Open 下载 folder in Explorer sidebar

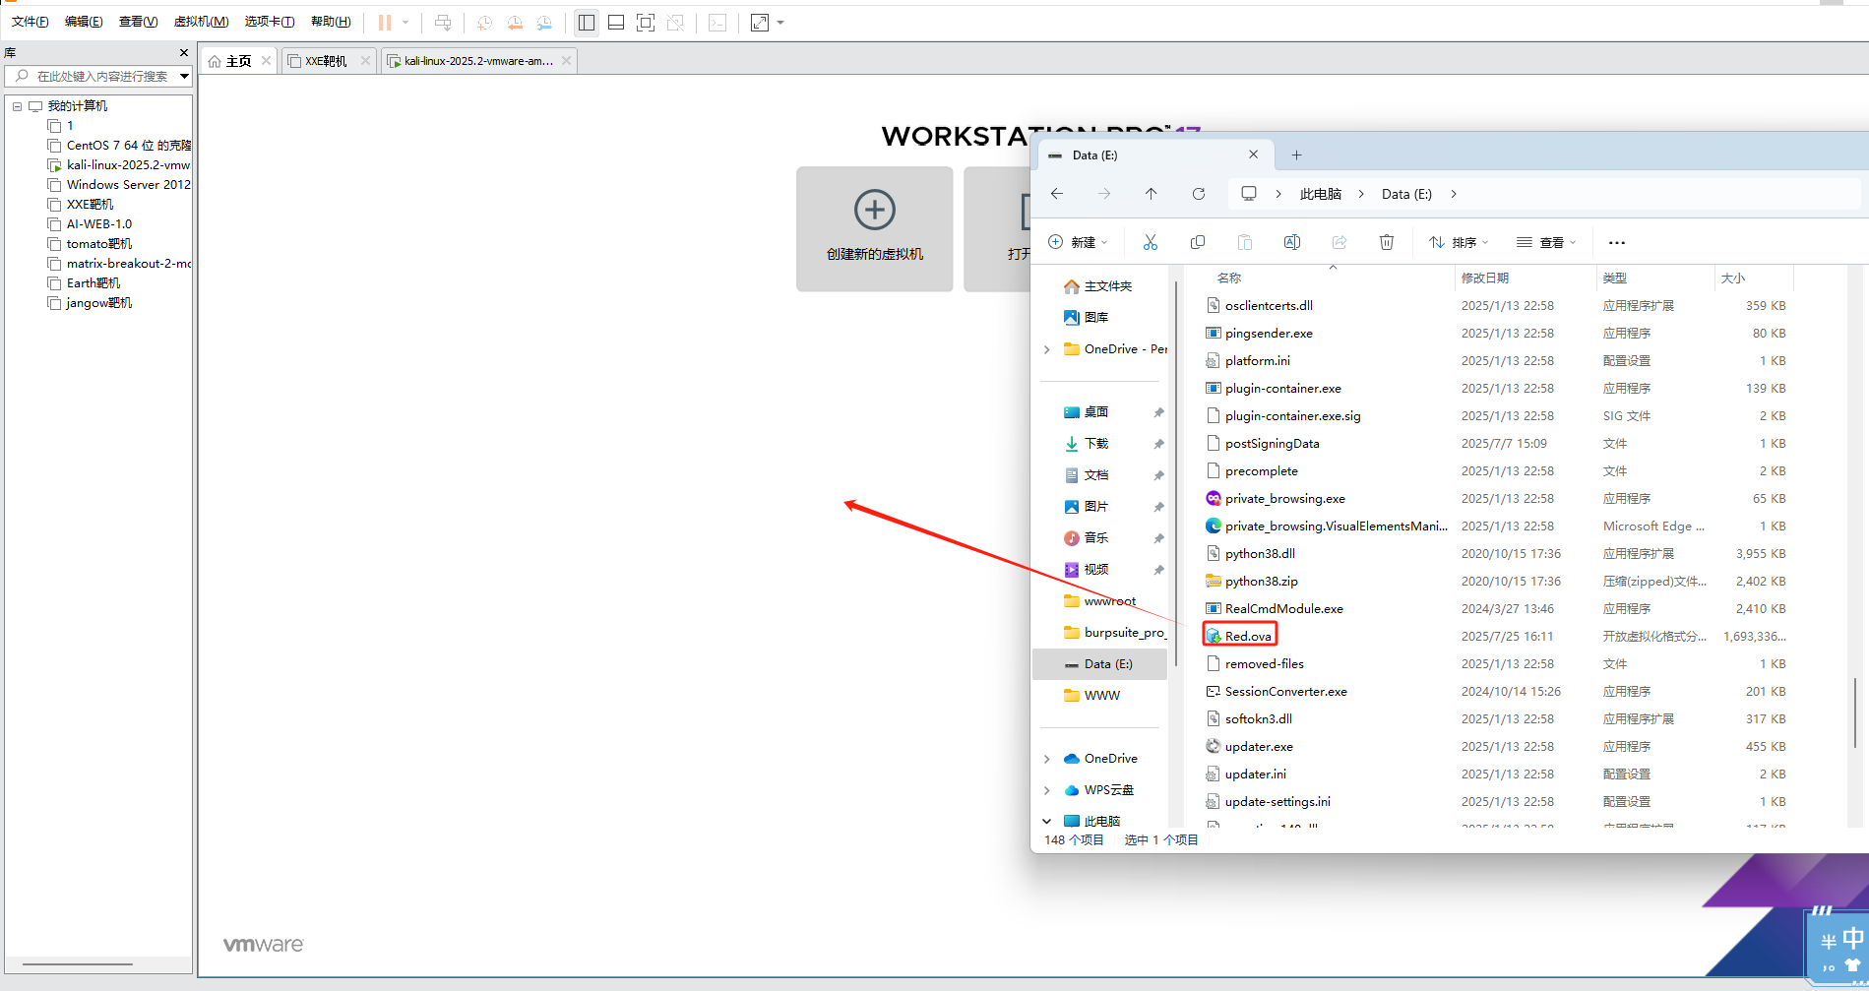coord(1087,444)
